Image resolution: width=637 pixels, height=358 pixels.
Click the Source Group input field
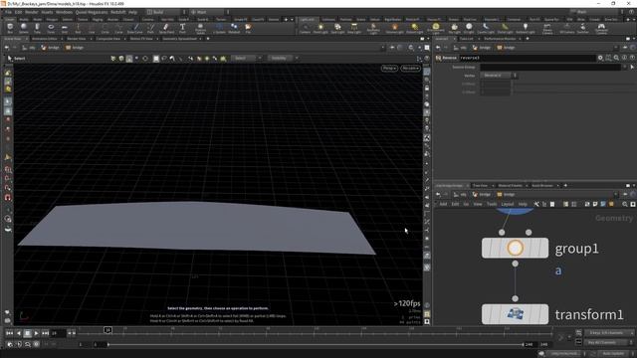click(550, 67)
